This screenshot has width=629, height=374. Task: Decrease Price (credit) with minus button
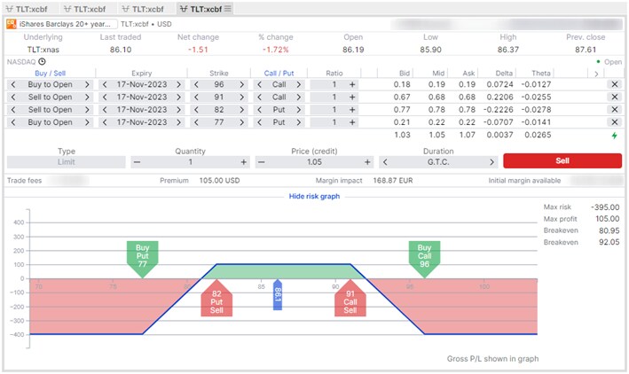tap(261, 162)
